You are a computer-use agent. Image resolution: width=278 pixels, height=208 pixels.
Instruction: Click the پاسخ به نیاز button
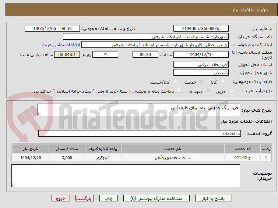pos(214,198)
